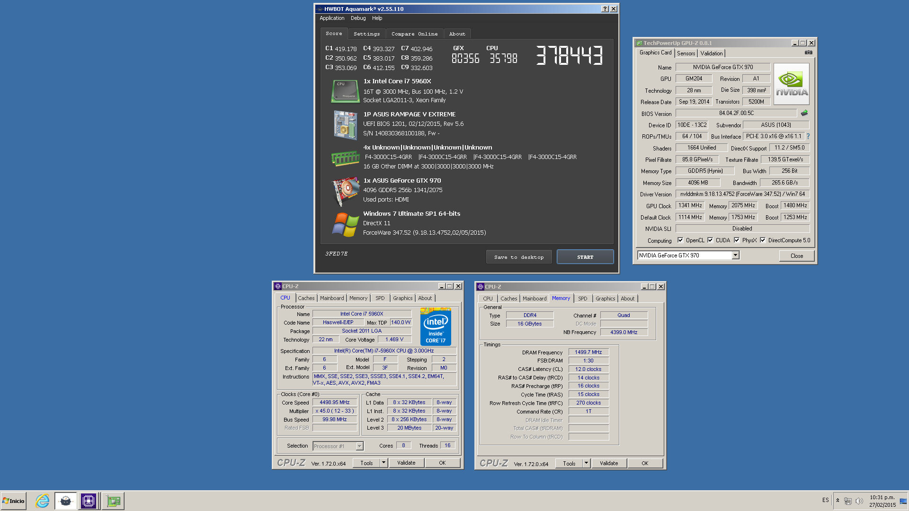The width and height of the screenshot is (909, 511).
Task: Click the Aquamark title bar icon
Action: [320, 9]
